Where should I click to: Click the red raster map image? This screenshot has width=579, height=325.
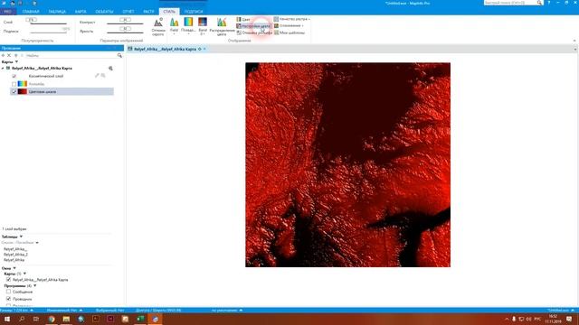[347, 164]
